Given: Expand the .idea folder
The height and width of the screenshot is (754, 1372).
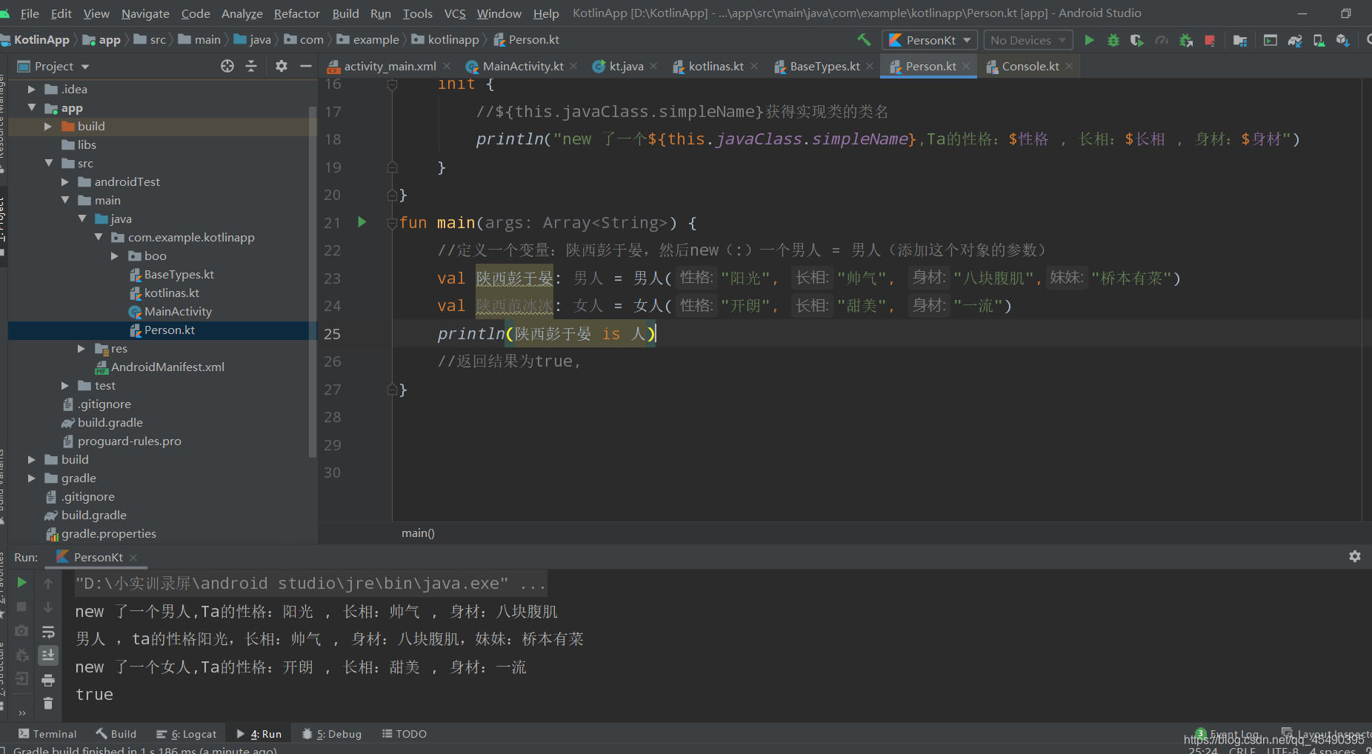Looking at the screenshot, I should pos(32,89).
